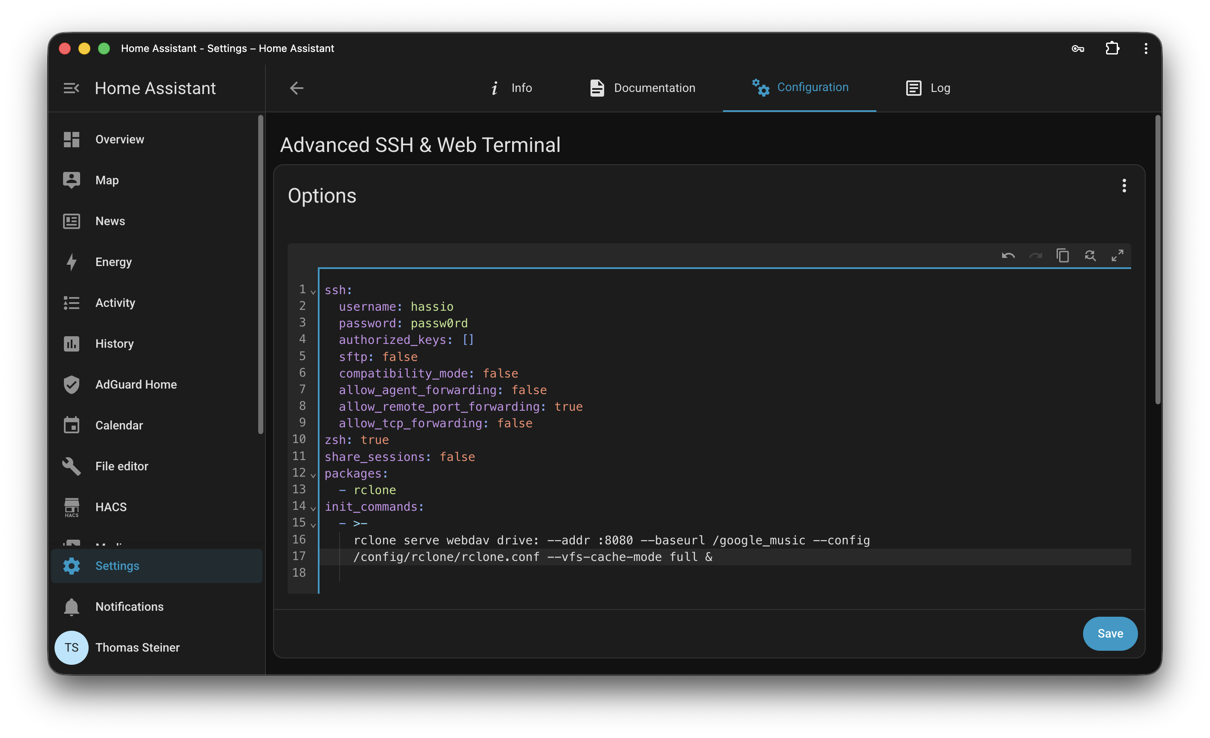The width and height of the screenshot is (1210, 738).
Task: Open the AdGuard Home shield icon
Action: [x=71, y=384]
